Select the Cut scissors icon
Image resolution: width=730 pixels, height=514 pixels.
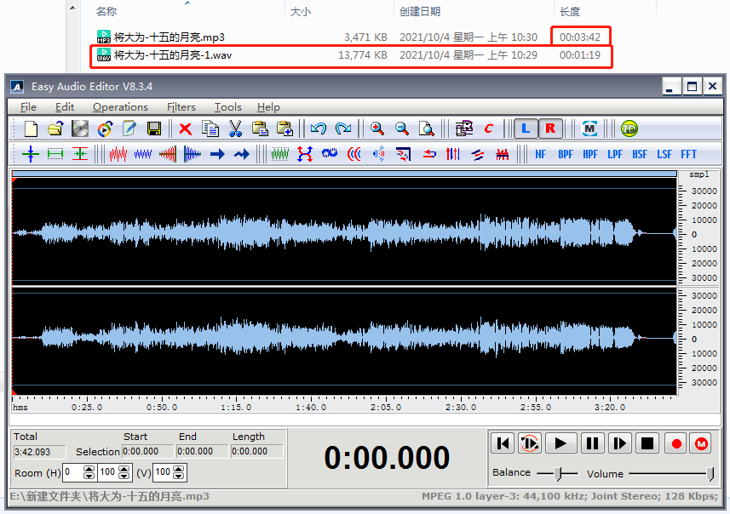(236, 128)
